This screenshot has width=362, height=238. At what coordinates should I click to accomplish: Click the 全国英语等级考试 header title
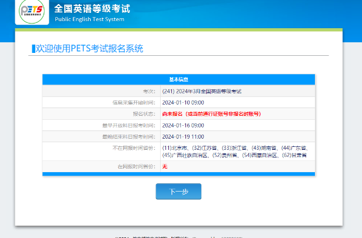pyautogui.click(x=92, y=9)
